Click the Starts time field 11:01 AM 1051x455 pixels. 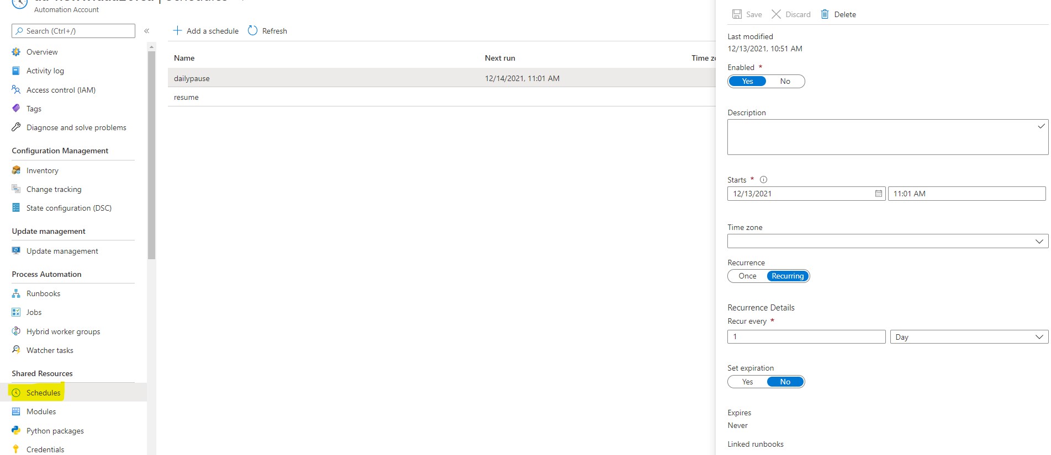point(967,194)
